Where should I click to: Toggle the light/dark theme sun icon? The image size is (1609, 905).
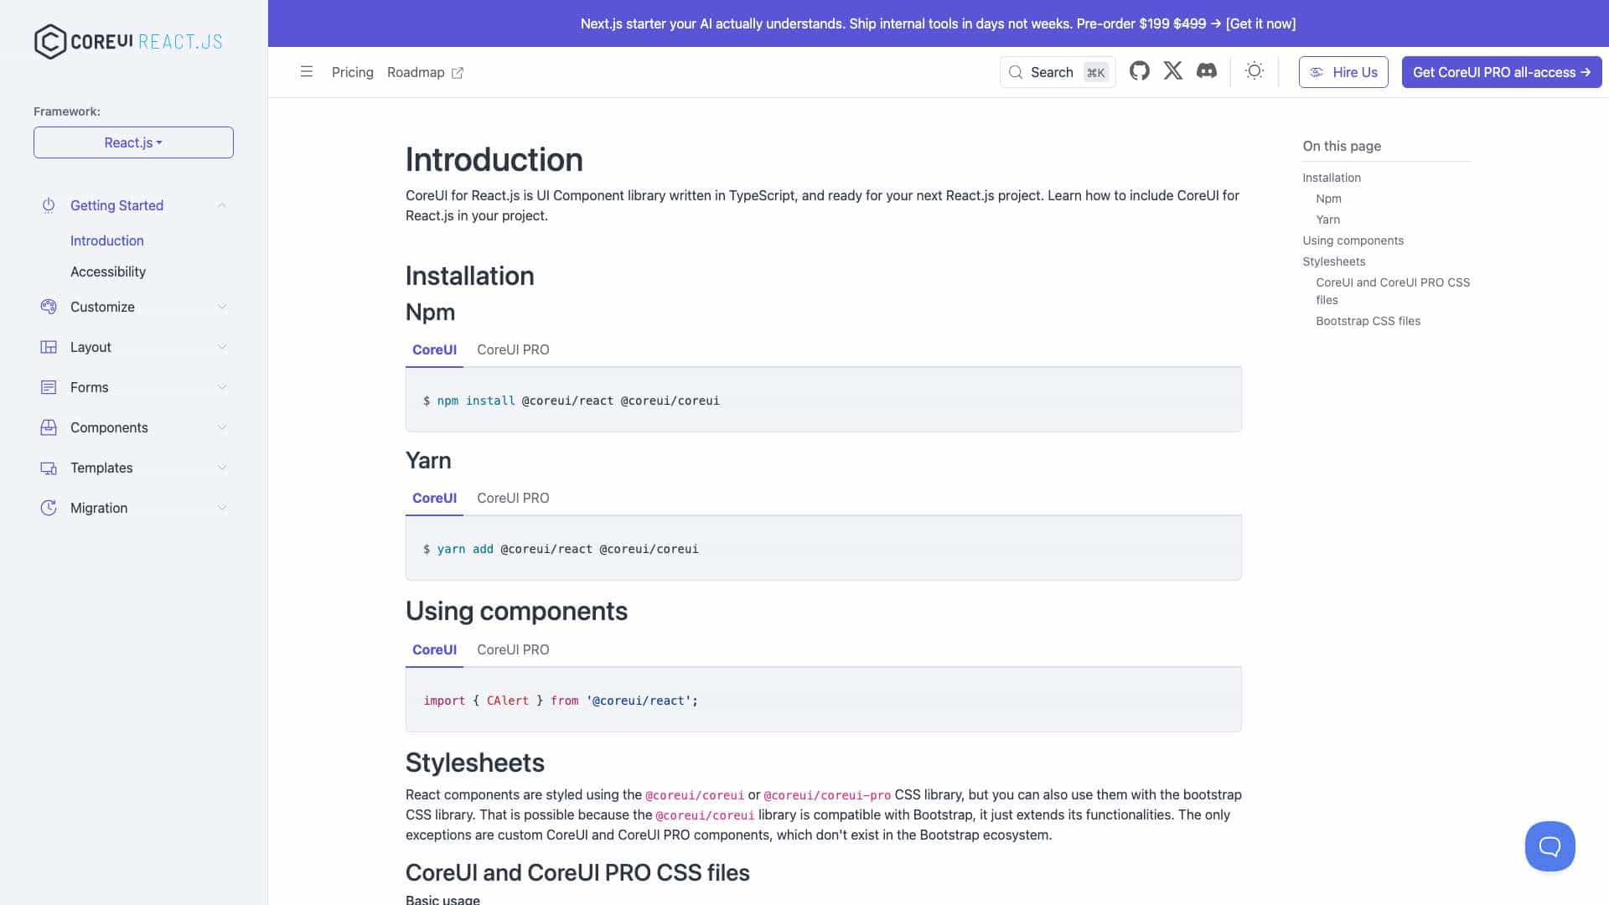[x=1254, y=71]
